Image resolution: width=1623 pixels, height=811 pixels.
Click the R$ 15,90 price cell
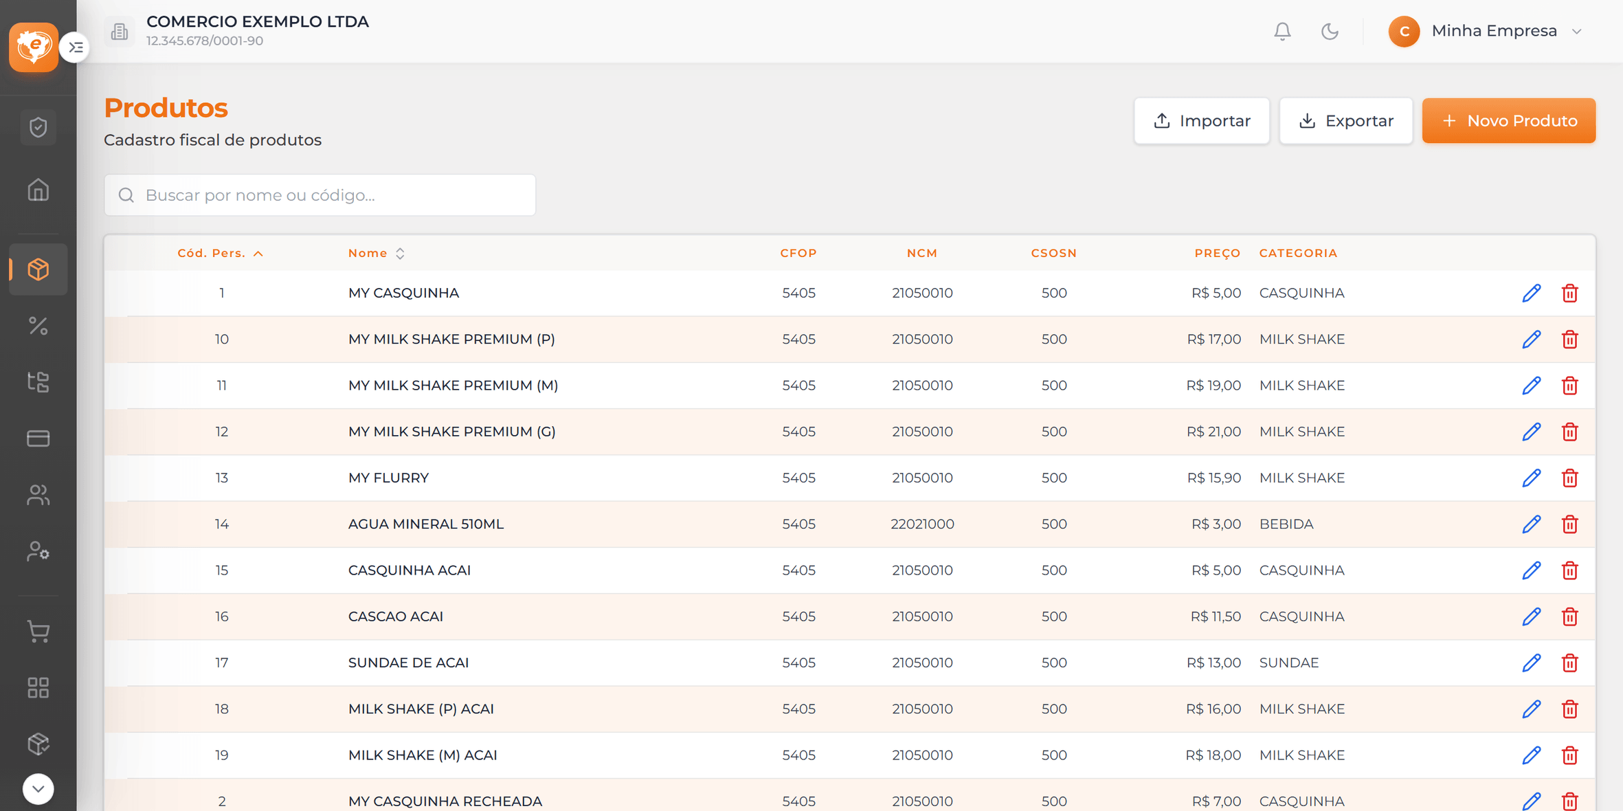pos(1214,478)
